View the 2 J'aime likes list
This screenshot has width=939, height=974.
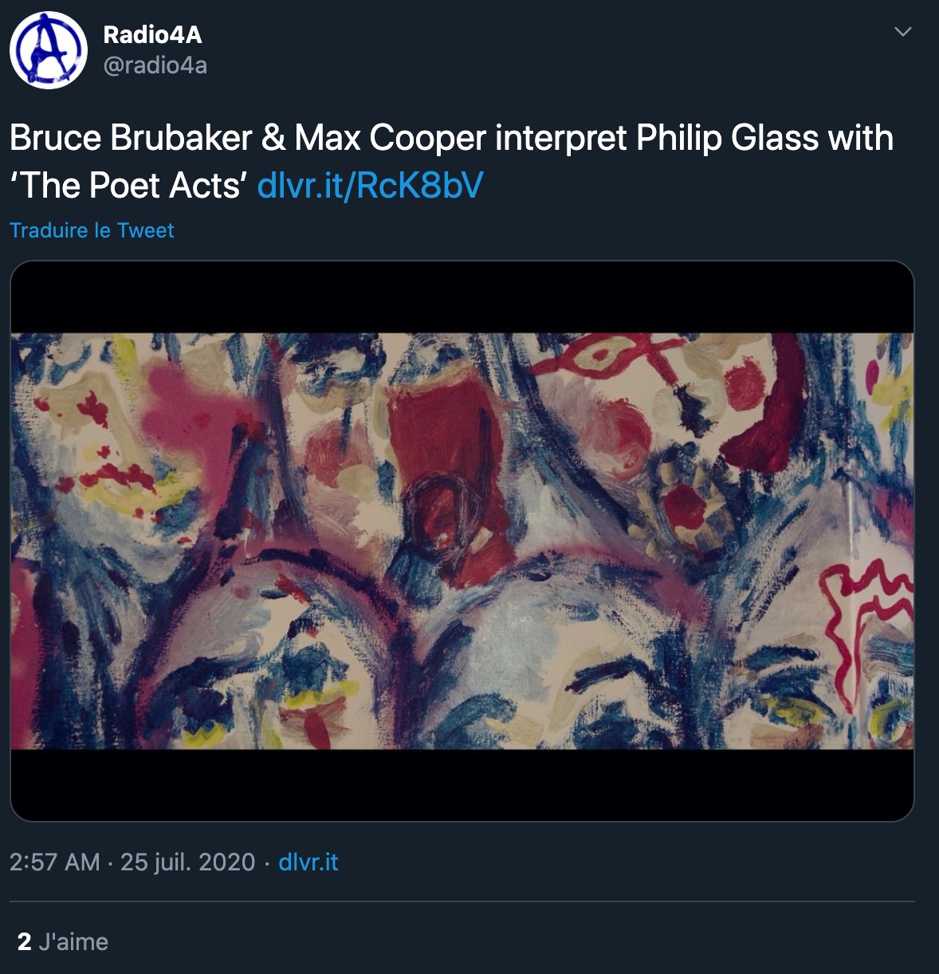pyautogui.click(x=63, y=942)
